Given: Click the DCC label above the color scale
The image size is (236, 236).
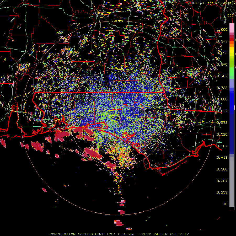Looking at the screenshot, I should tap(230, 16).
